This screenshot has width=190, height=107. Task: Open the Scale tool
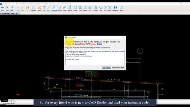(x=75, y=9)
